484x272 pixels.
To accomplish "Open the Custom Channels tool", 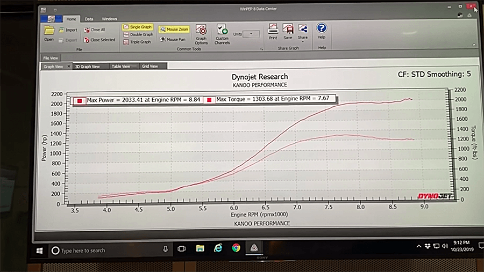I will (x=222, y=34).
